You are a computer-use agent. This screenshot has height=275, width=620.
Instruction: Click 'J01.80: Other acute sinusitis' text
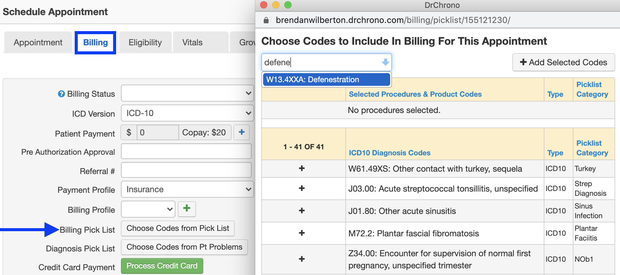[x=402, y=211]
